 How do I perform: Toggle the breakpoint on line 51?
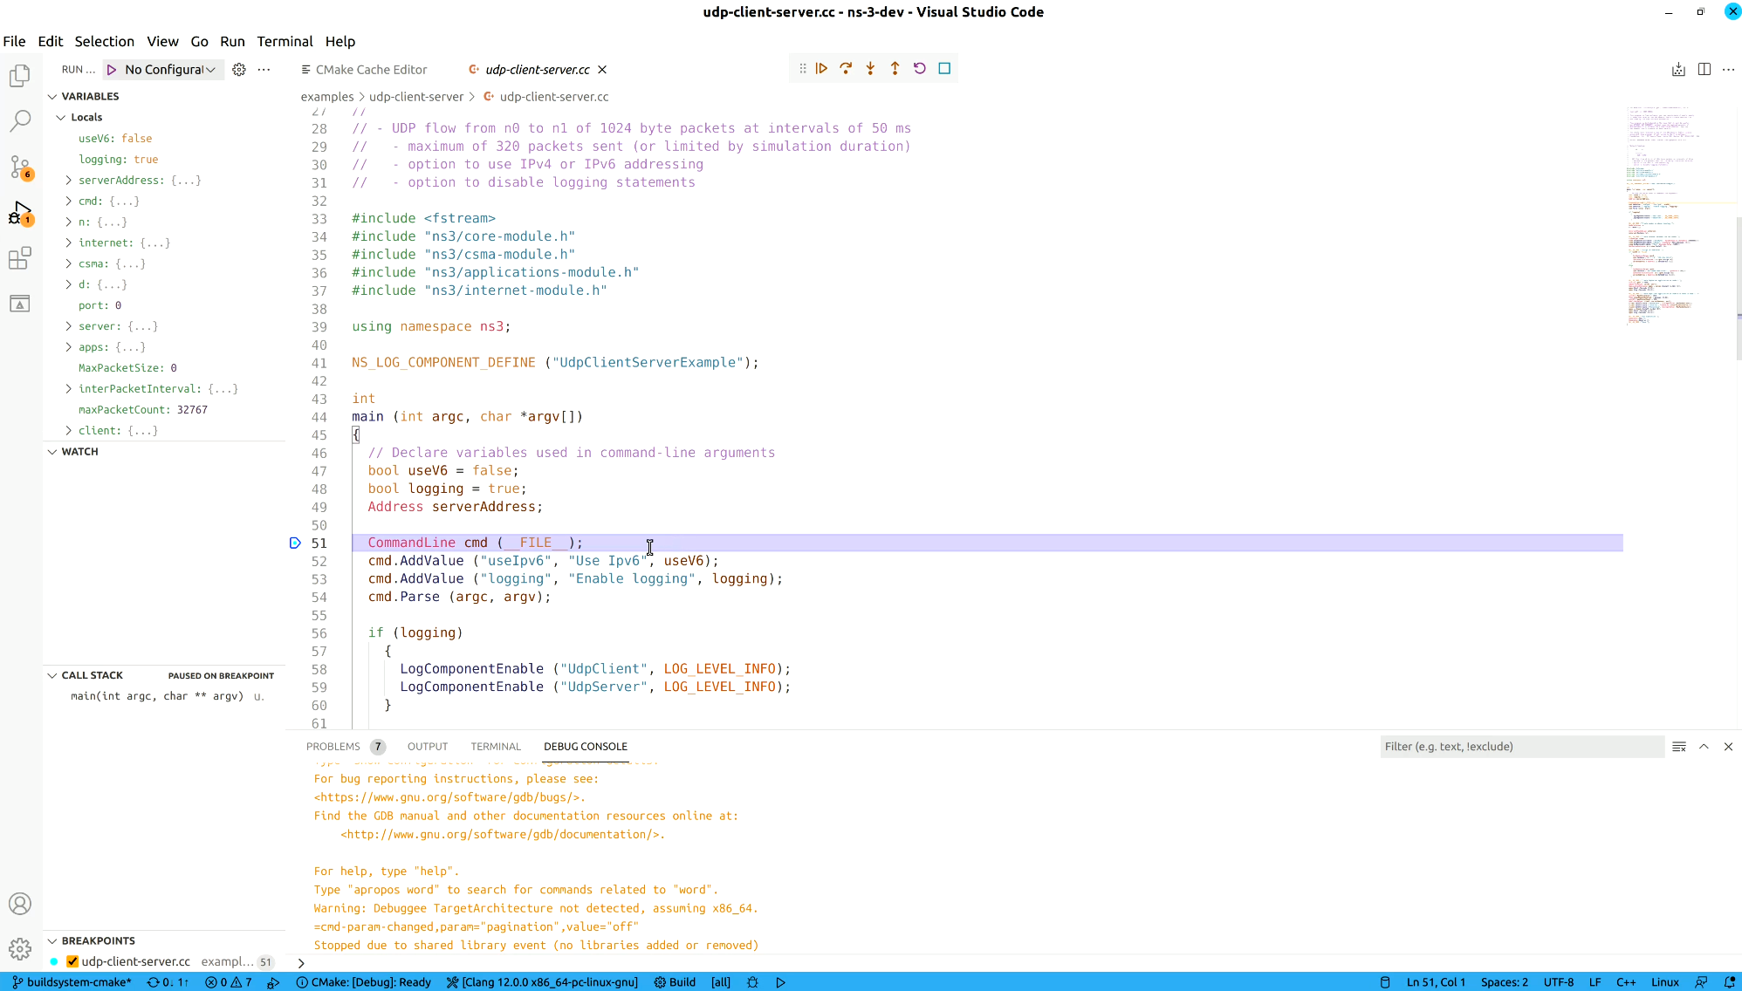[x=296, y=543]
